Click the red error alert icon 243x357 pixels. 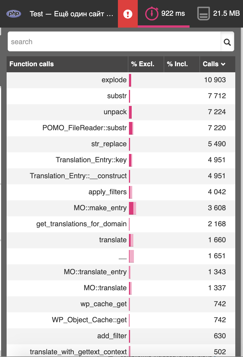[128, 14]
